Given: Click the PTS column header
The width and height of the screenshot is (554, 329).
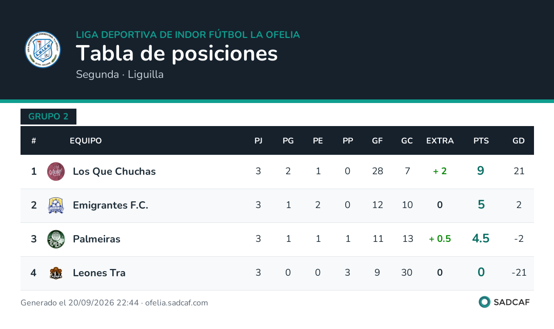Looking at the screenshot, I should coord(481,141).
